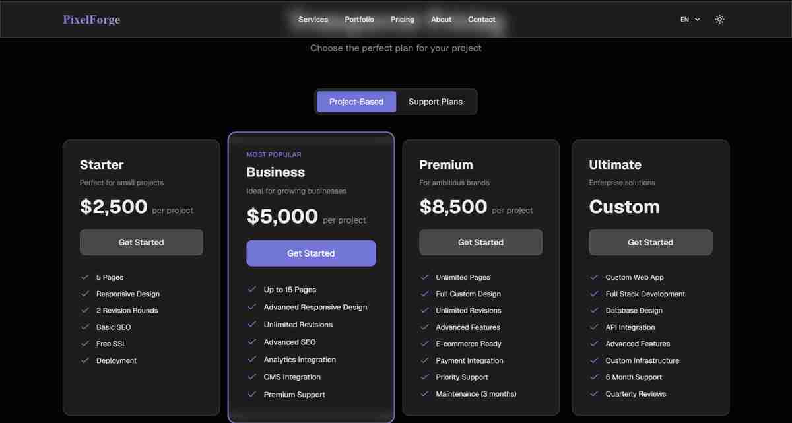
Task: Go to Portfolio in the navigation
Action: coord(359,20)
